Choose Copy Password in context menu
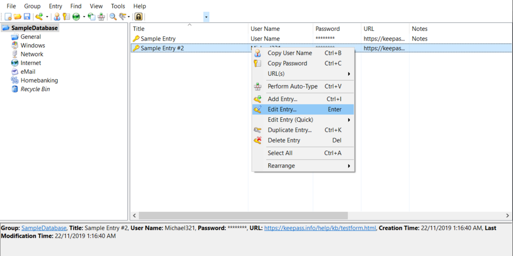 [x=303, y=63]
